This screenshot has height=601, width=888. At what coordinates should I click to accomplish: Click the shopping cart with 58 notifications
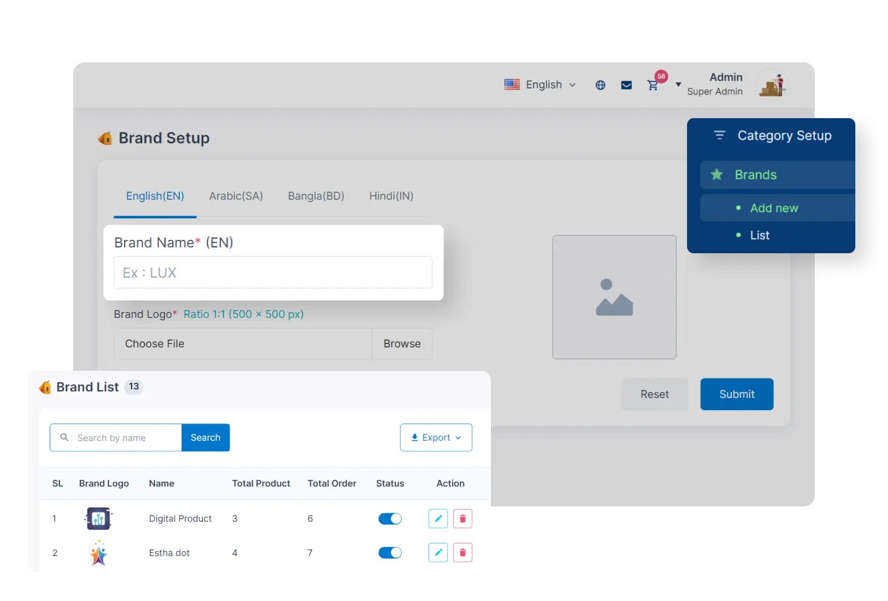tap(653, 85)
